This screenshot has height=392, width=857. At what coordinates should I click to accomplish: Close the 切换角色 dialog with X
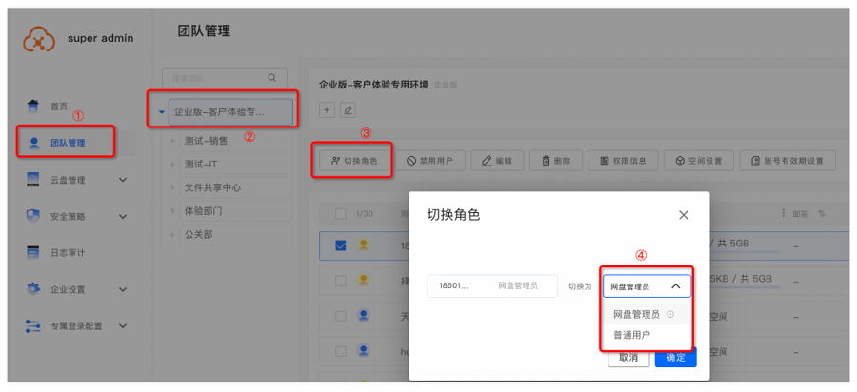[x=683, y=215]
